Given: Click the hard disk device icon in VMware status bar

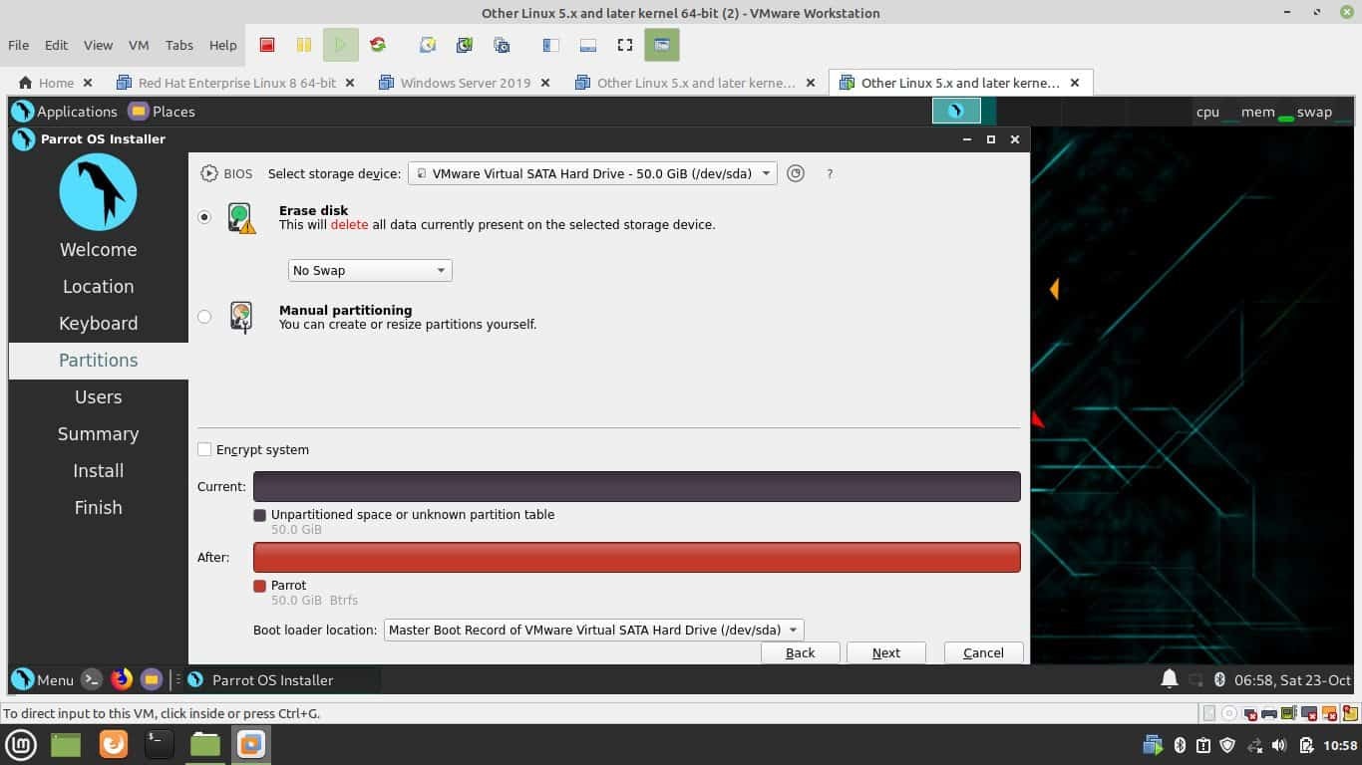Looking at the screenshot, I should click(x=1209, y=713).
